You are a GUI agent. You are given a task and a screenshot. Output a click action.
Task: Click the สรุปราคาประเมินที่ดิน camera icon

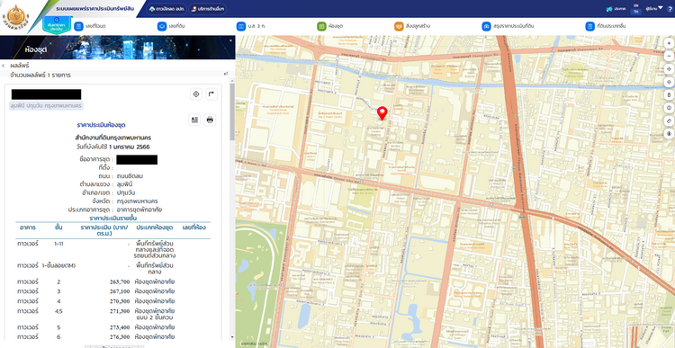coord(486,26)
